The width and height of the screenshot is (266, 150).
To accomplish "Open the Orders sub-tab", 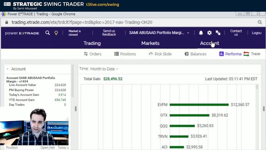I will pos(93,54).
